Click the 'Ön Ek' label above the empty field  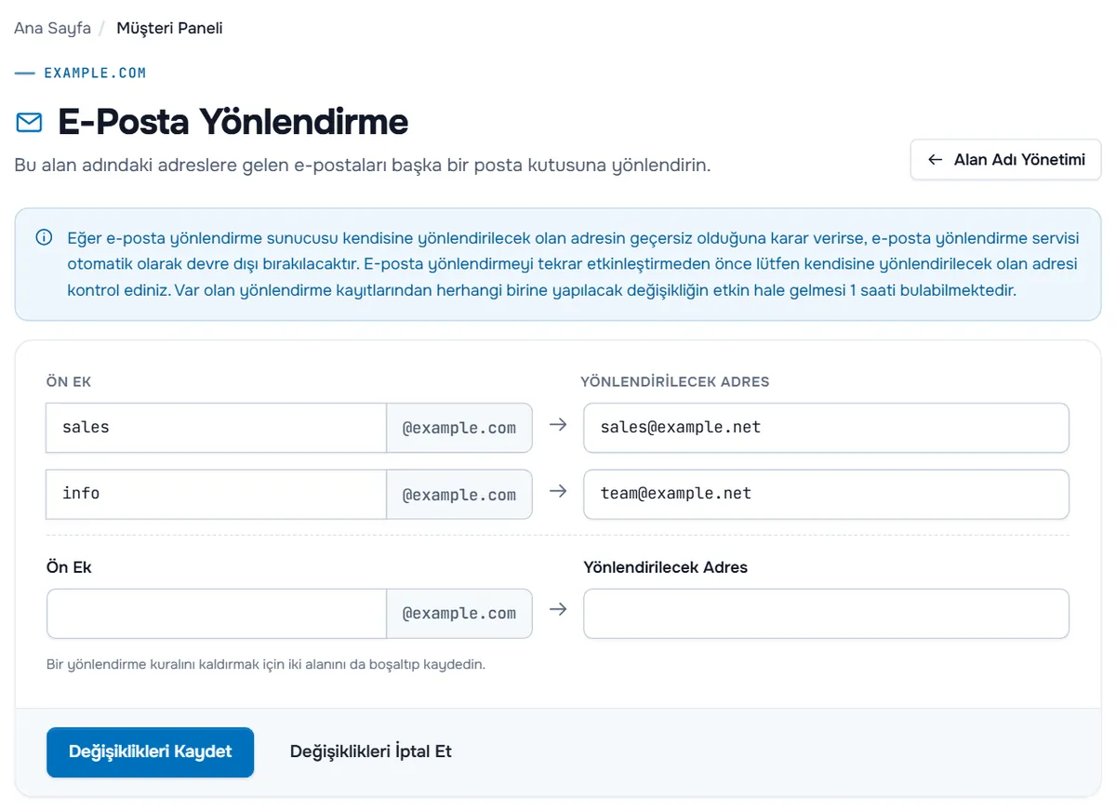69,566
